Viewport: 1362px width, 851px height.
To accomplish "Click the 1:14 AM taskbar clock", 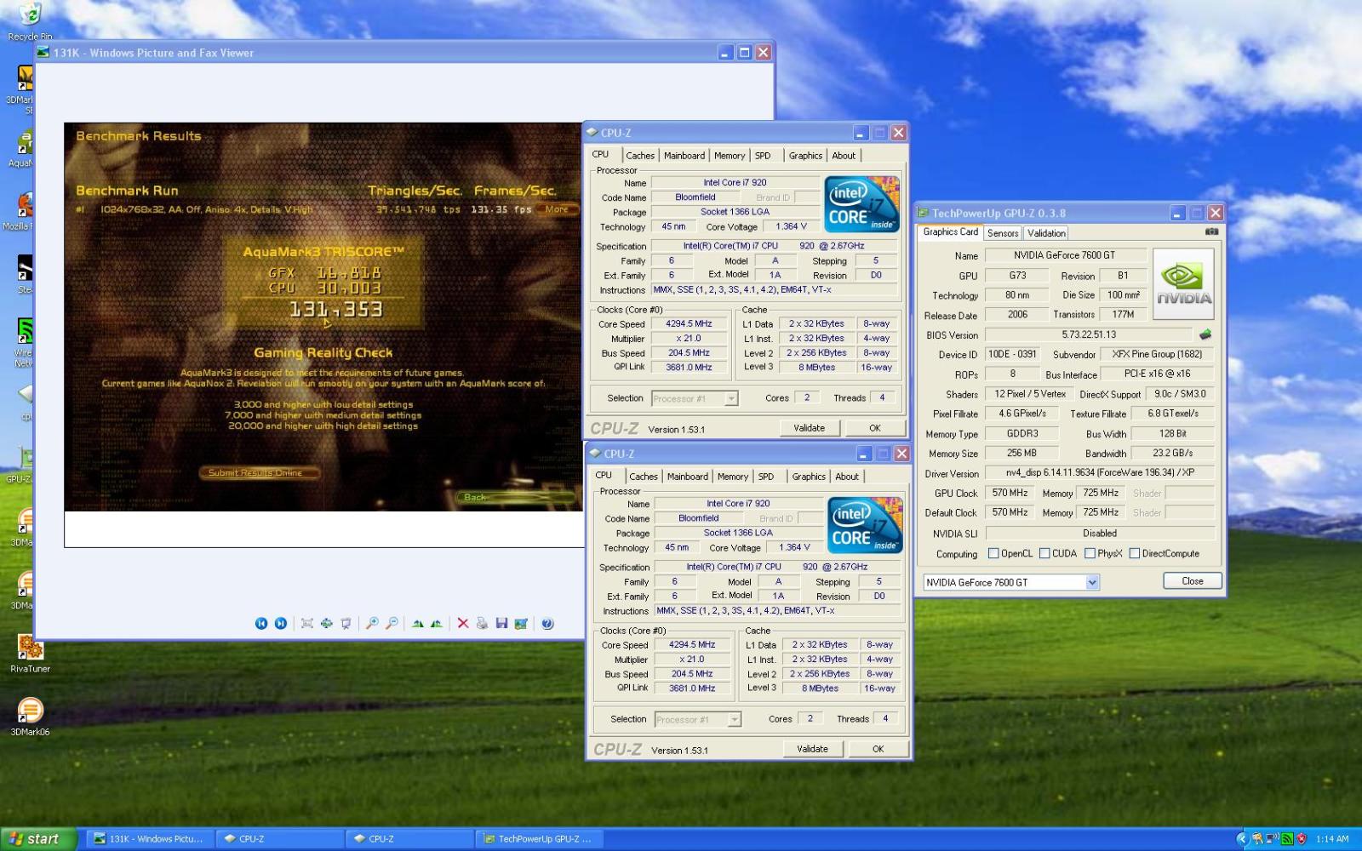I will point(1332,839).
